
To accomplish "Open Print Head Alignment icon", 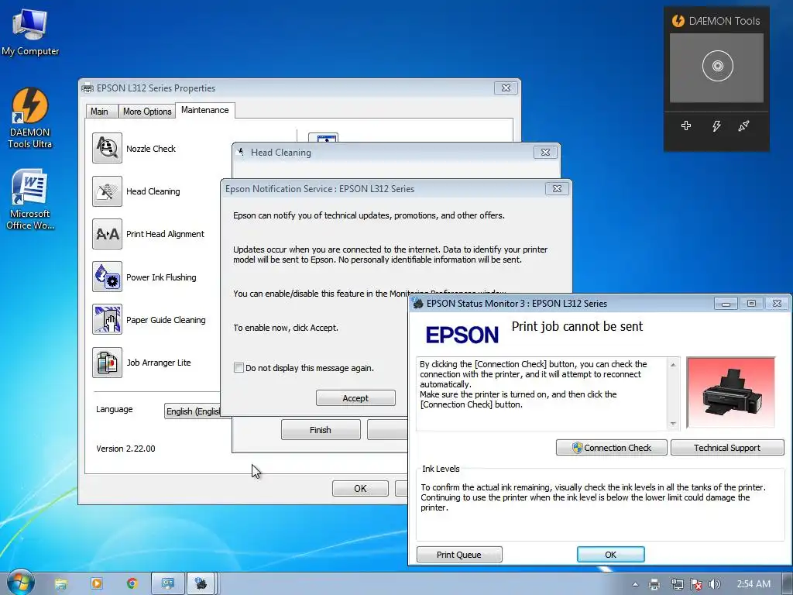I will pos(107,234).
